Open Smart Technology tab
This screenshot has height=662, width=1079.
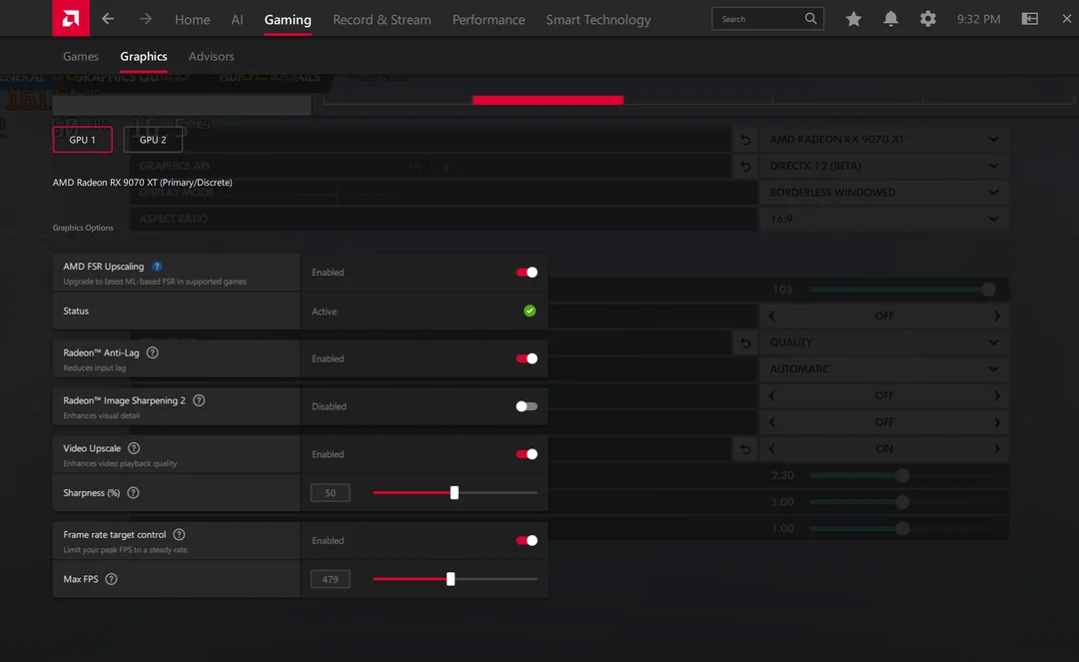[x=598, y=19]
